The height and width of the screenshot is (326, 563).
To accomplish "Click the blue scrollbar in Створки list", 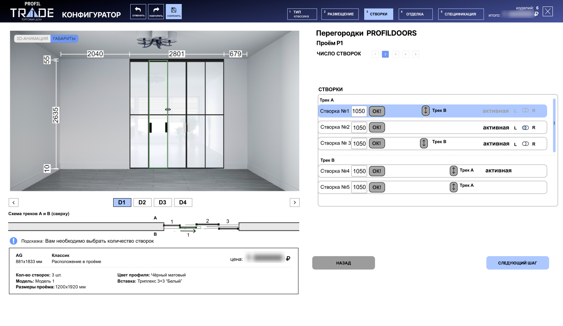I will tap(554, 125).
